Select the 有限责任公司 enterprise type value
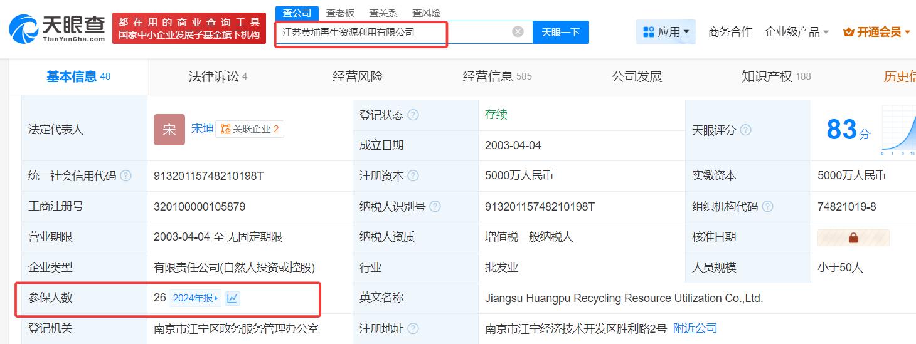 tap(235, 268)
